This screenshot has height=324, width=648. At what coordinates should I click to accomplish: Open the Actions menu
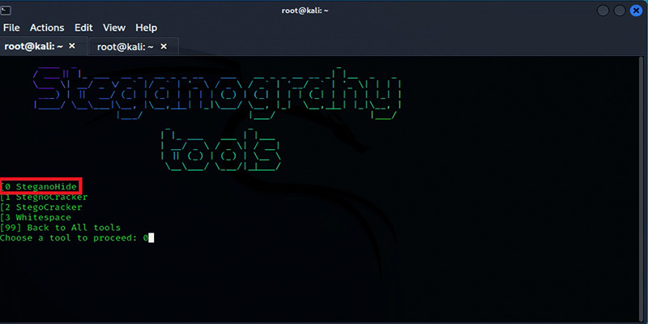(47, 28)
